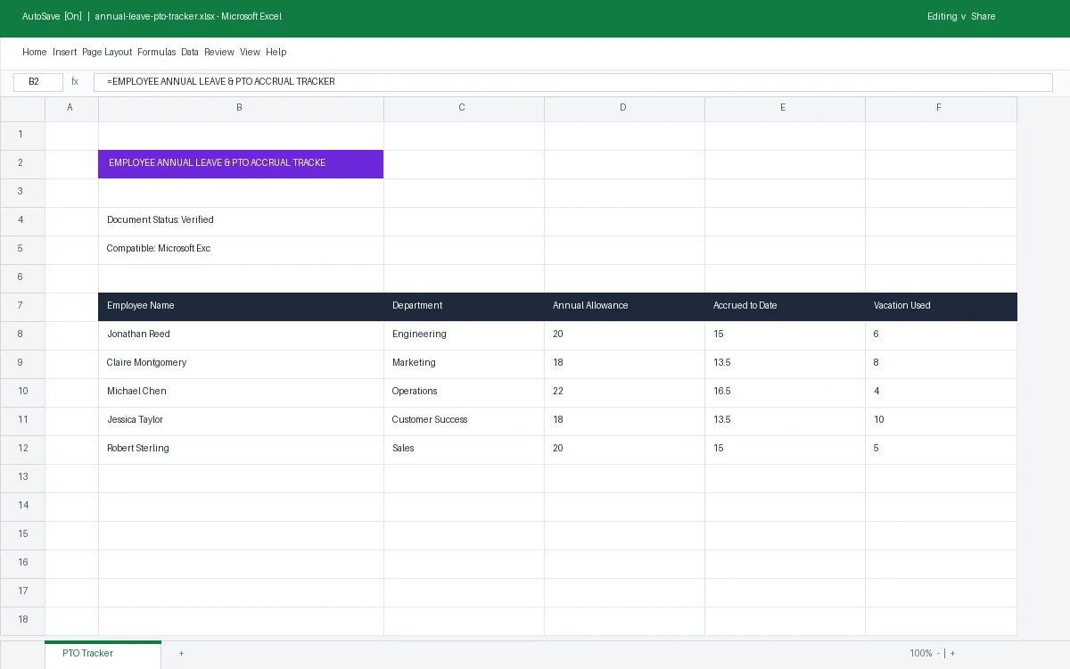Select column D header

click(623, 108)
